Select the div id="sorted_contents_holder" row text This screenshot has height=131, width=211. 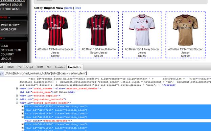(45, 103)
